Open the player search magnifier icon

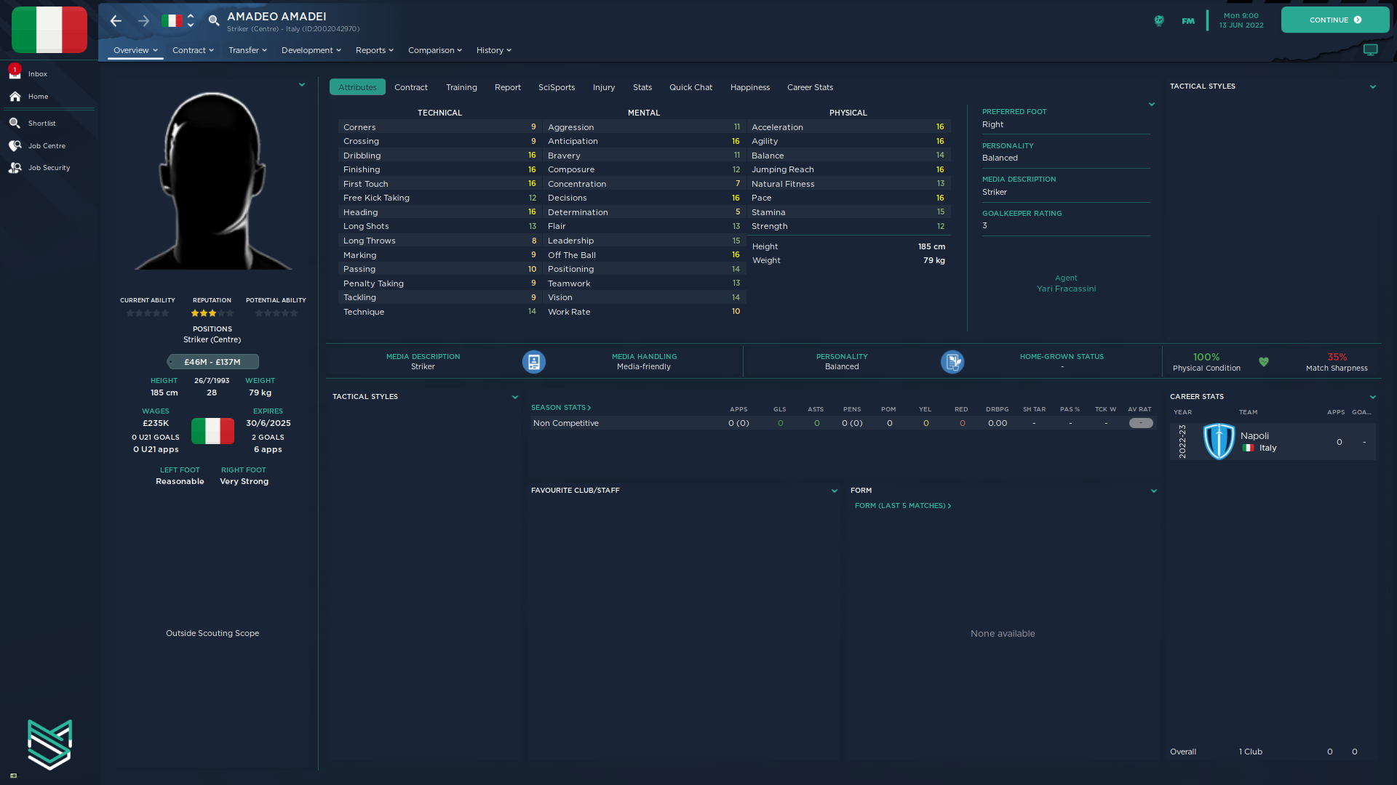tap(214, 20)
